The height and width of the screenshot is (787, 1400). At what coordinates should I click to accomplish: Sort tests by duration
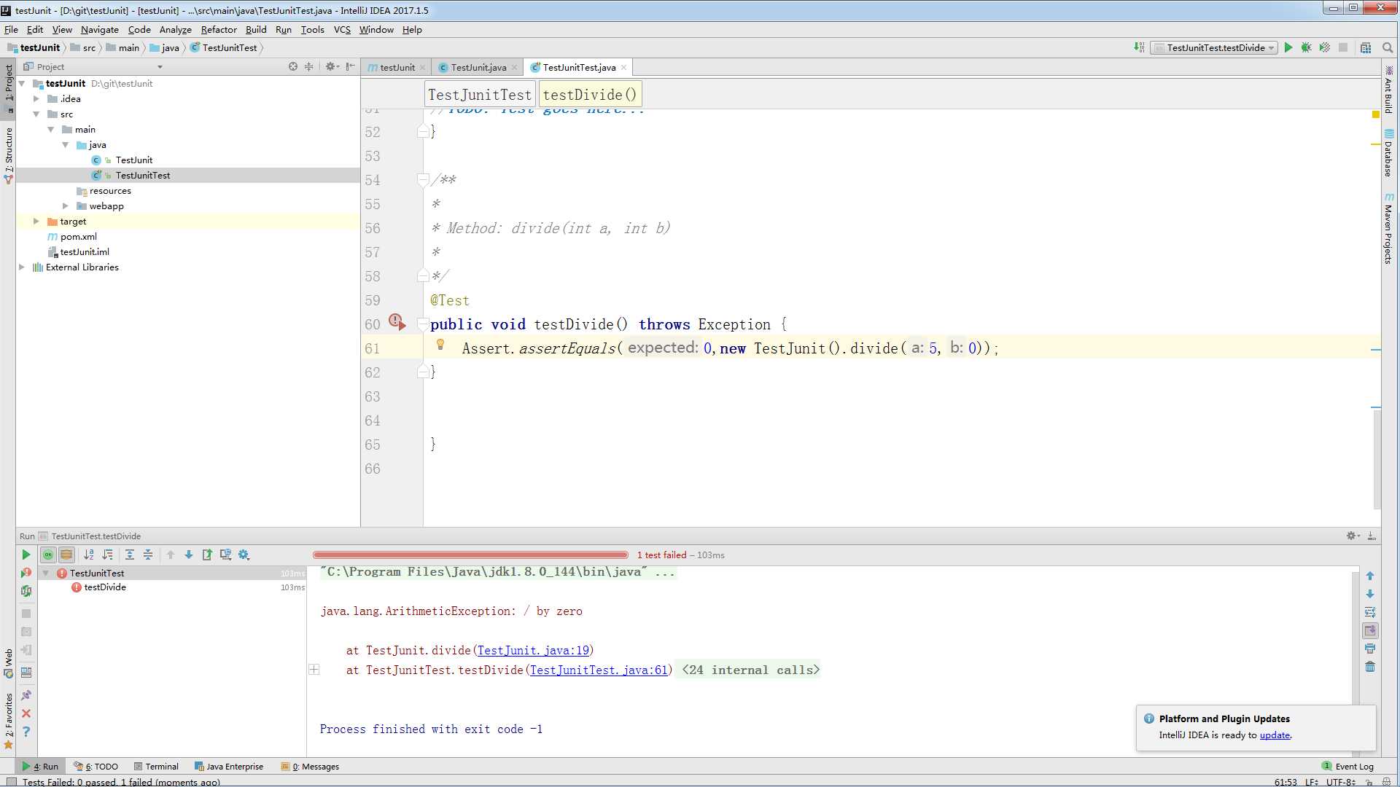(x=108, y=555)
